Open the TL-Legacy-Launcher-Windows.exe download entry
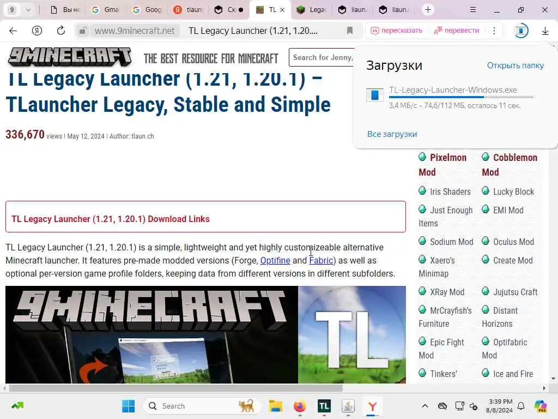The height and width of the screenshot is (419, 558). [x=453, y=90]
